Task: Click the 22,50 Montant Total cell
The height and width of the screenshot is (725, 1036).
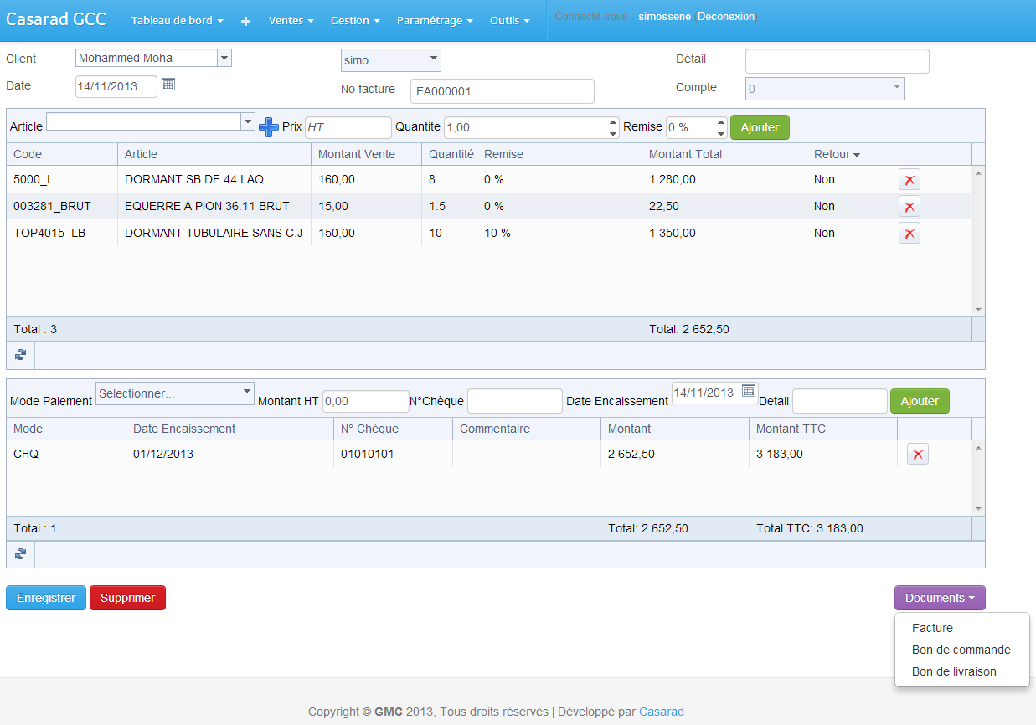Action: click(x=724, y=206)
